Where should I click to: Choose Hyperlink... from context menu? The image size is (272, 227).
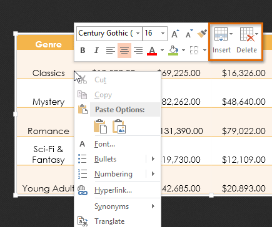[x=118, y=190]
